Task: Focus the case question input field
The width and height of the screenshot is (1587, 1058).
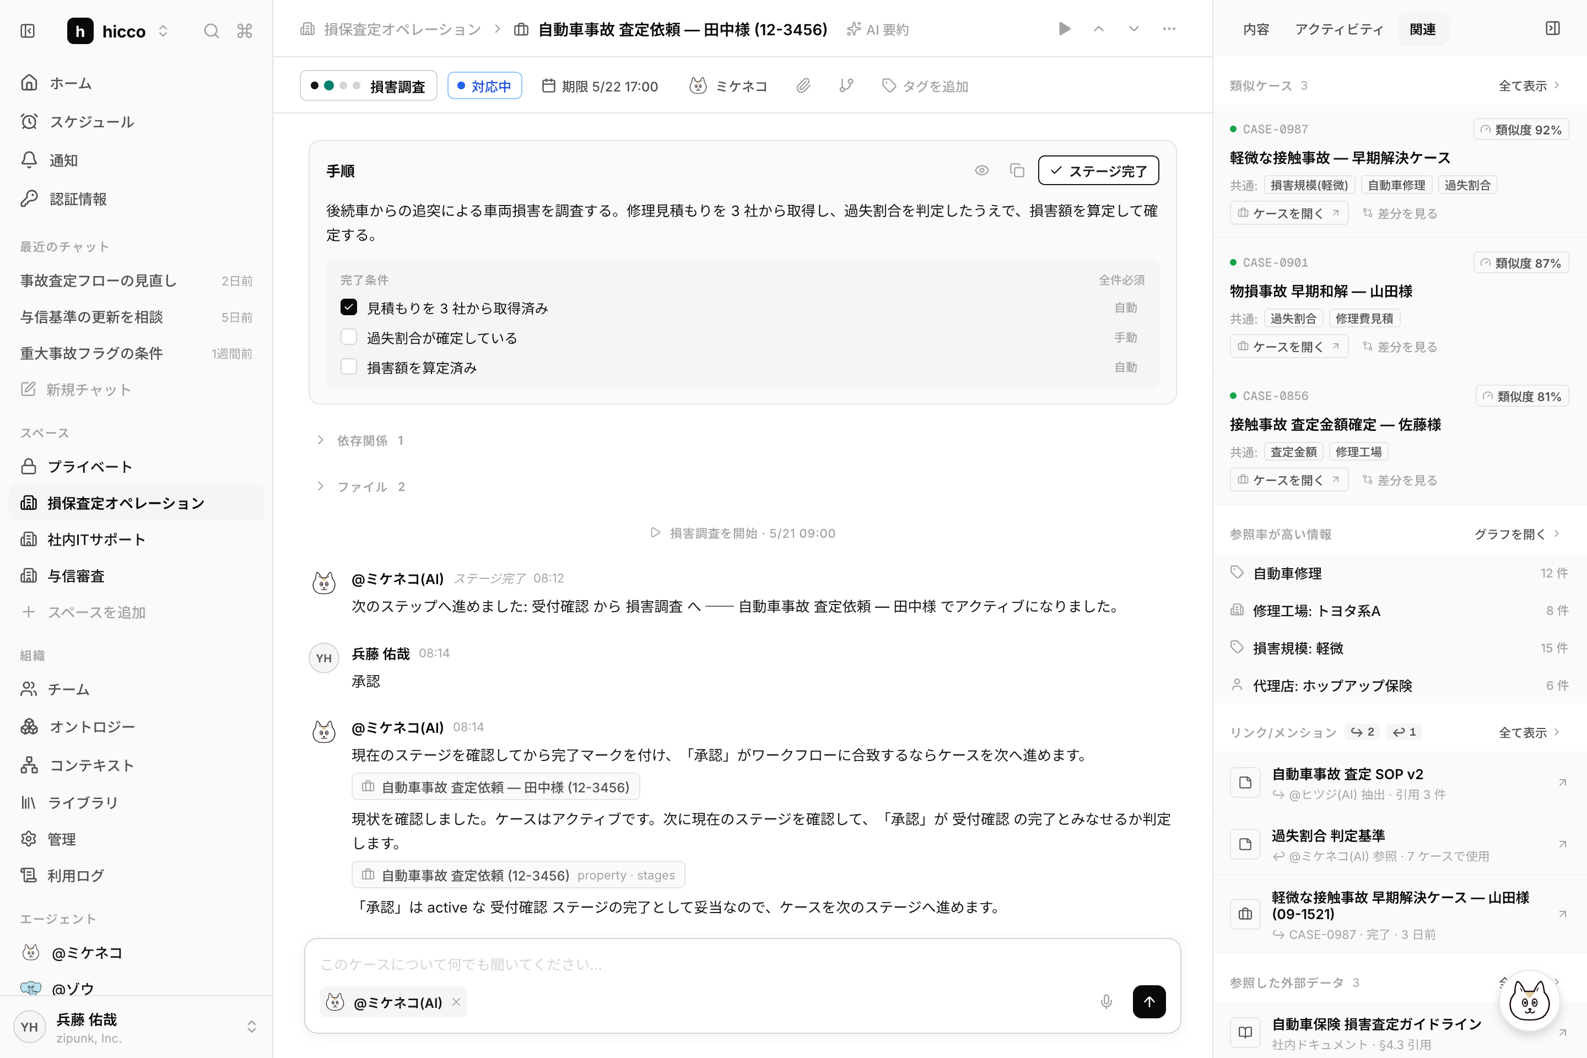Action: (x=742, y=964)
